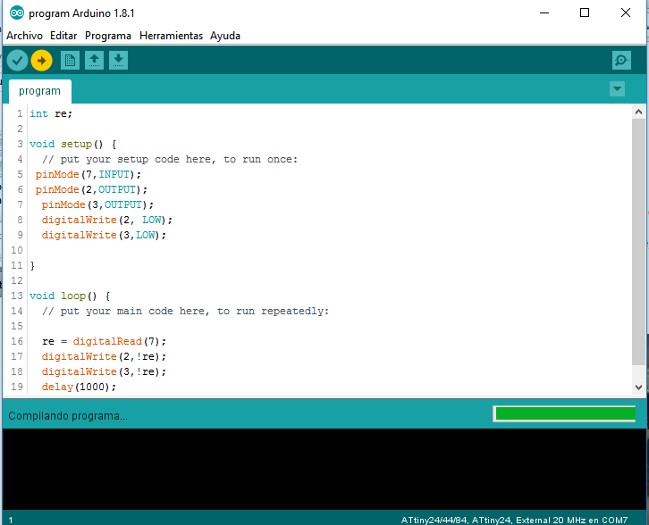Click the 'digitalWrite(3,LOW);' line
This screenshot has width=649, height=525.
(104, 235)
